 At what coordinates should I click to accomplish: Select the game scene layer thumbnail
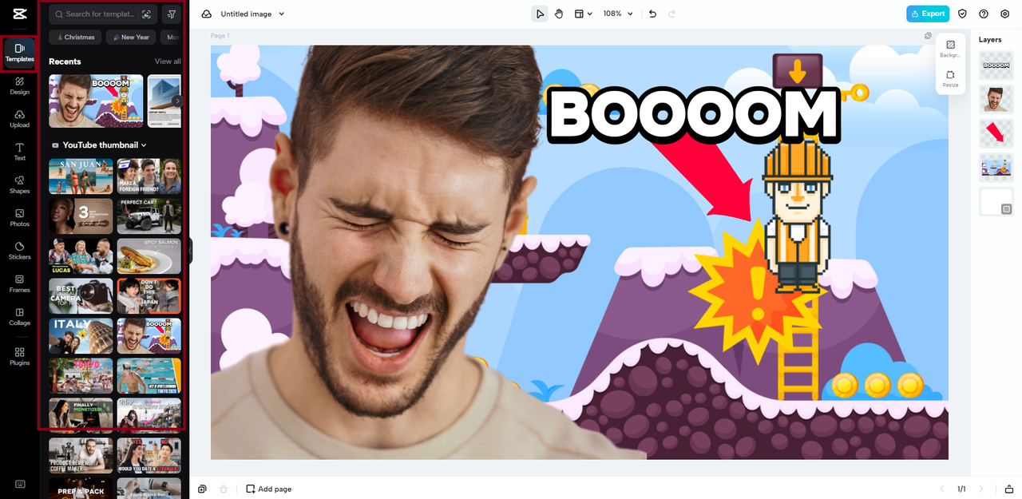(x=996, y=168)
